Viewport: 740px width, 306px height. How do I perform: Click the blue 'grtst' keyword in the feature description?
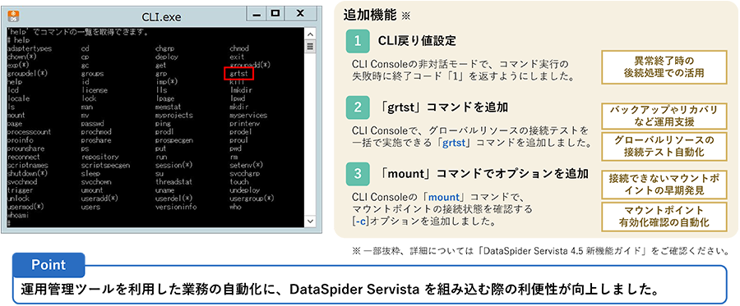pyautogui.click(x=454, y=143)
